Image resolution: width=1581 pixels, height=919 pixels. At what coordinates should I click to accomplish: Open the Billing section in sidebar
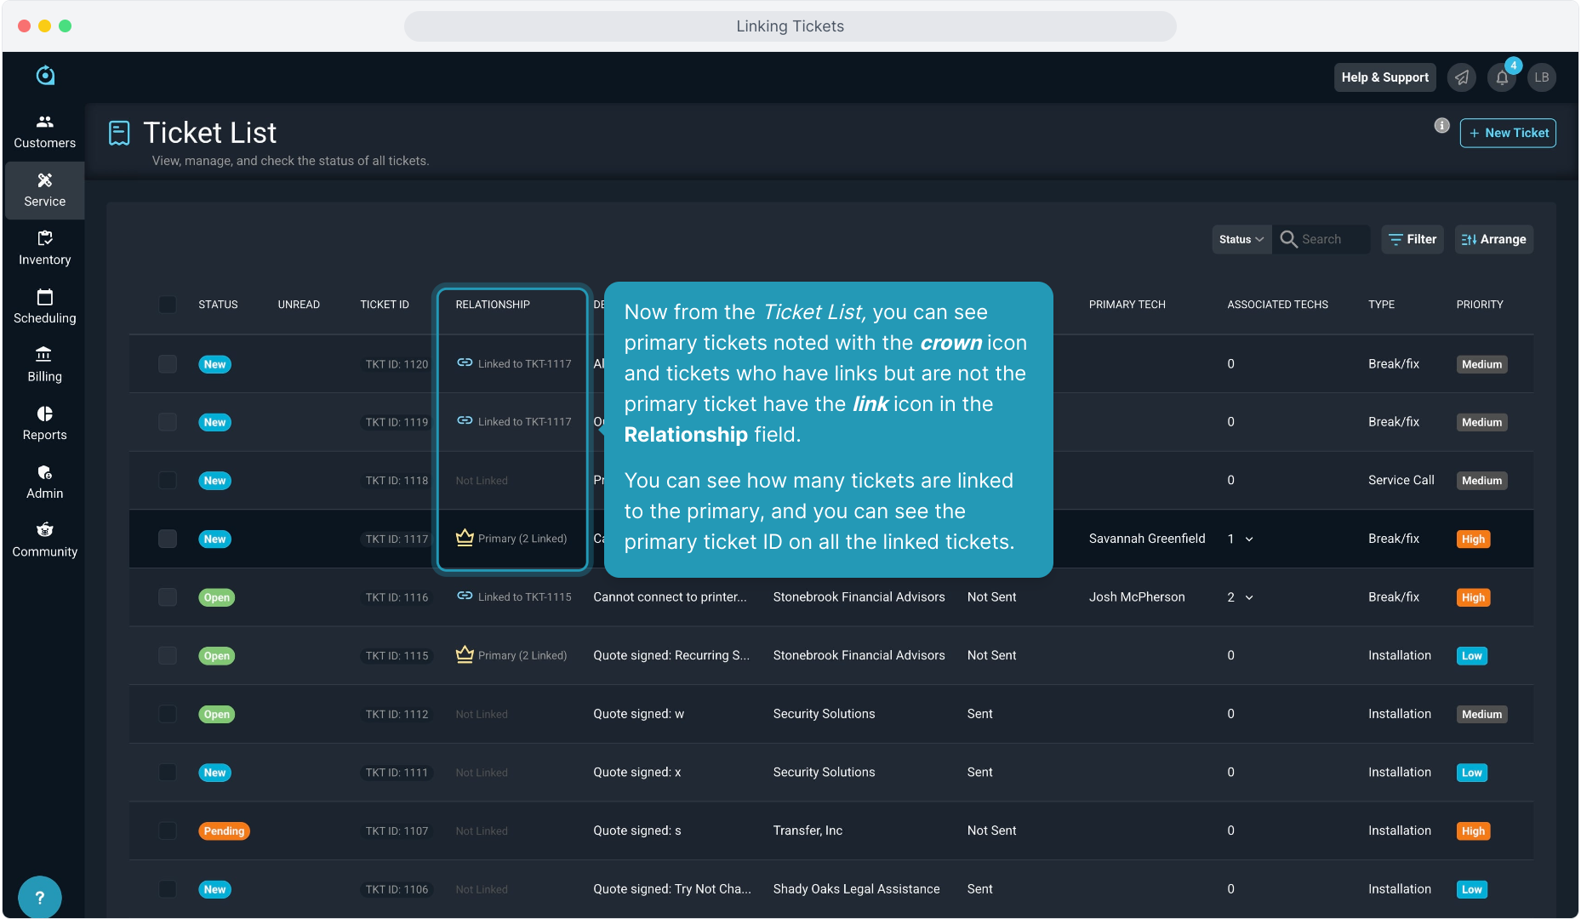coord(45,364)
